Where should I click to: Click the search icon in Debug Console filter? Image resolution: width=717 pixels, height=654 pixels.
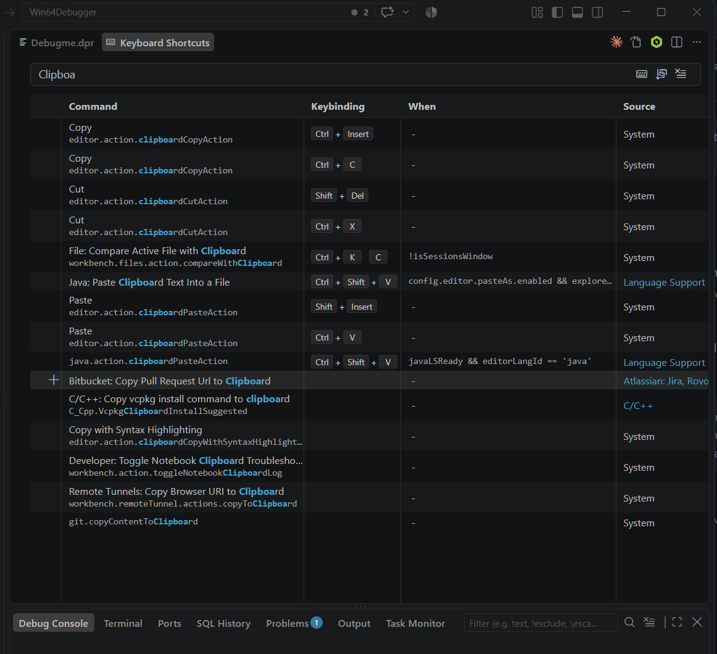click(629, 623)
